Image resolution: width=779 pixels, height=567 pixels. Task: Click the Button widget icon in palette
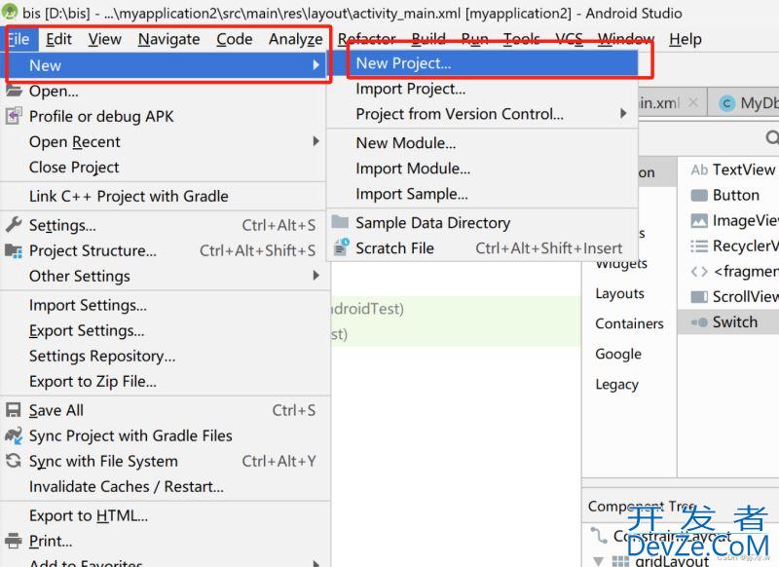(699, 195)
